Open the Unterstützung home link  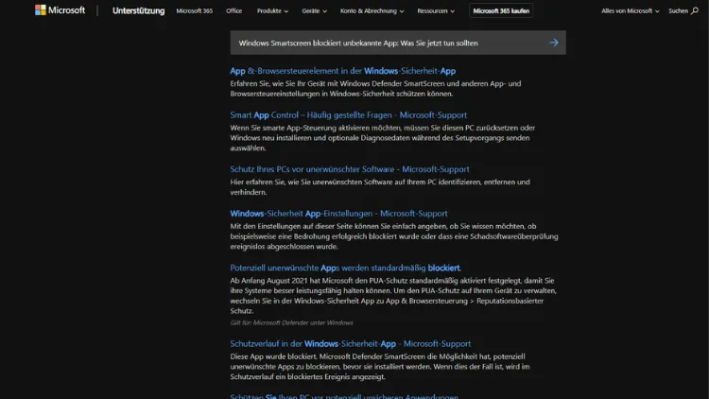[138, 10]
